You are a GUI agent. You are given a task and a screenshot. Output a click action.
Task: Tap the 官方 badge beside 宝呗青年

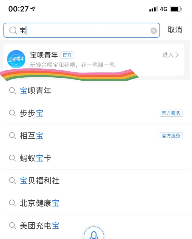pos(67,55)
